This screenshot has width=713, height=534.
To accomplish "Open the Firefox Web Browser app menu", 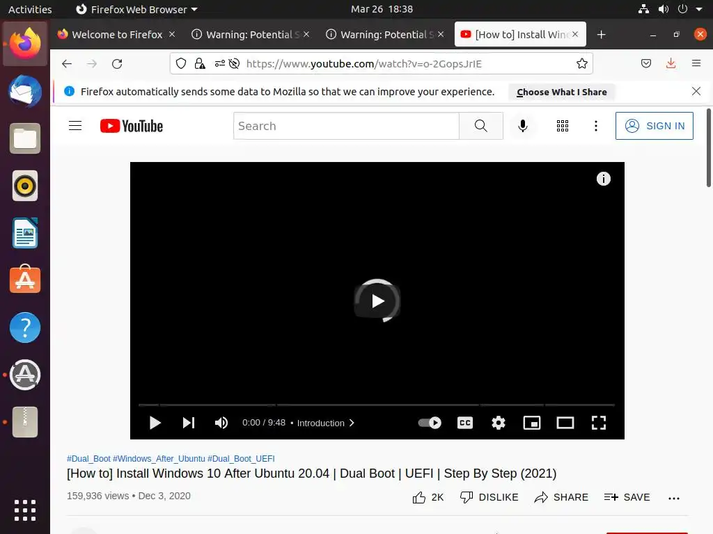I will tap(136, 9).
